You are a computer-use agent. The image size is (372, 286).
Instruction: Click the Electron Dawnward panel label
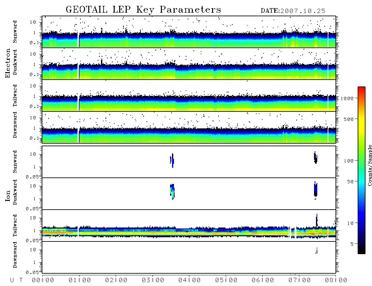click(15, 125)
